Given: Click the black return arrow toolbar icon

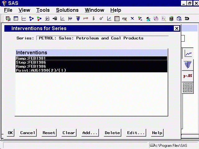Looking at the screenshot, I should (187, 19).
